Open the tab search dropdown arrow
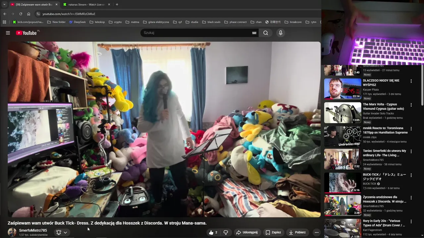This screenshot has width=424, height=238. 4,4
